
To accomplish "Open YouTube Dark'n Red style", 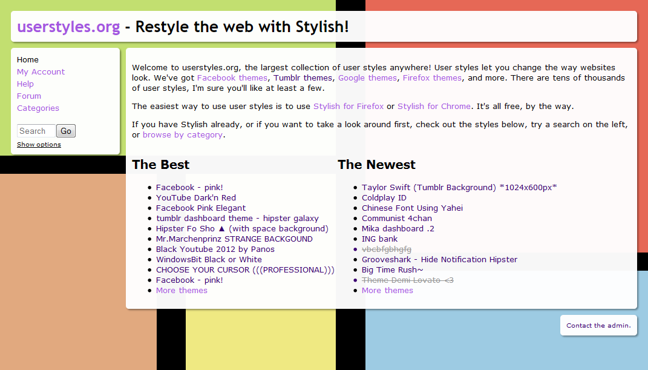I will coord(196,197).
